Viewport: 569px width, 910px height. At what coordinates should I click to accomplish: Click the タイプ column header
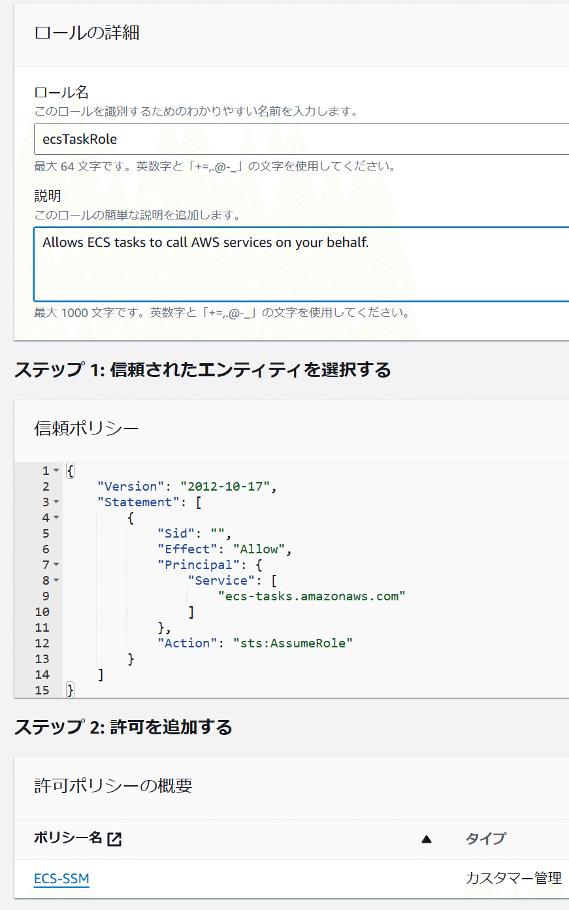tap(485, 839)
